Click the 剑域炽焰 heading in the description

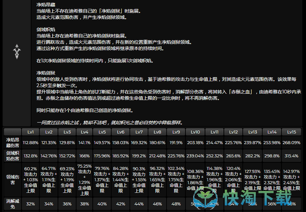tap(45, 29)
